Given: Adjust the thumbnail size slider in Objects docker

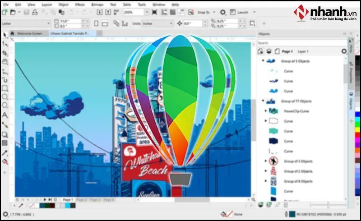Looking at the screenshot, I should pos(328,204).
